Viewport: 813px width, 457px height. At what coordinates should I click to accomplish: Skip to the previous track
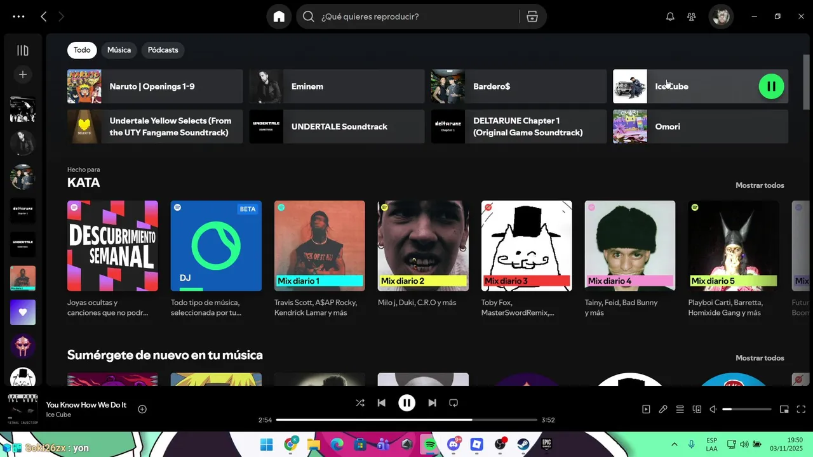(381, 402)
